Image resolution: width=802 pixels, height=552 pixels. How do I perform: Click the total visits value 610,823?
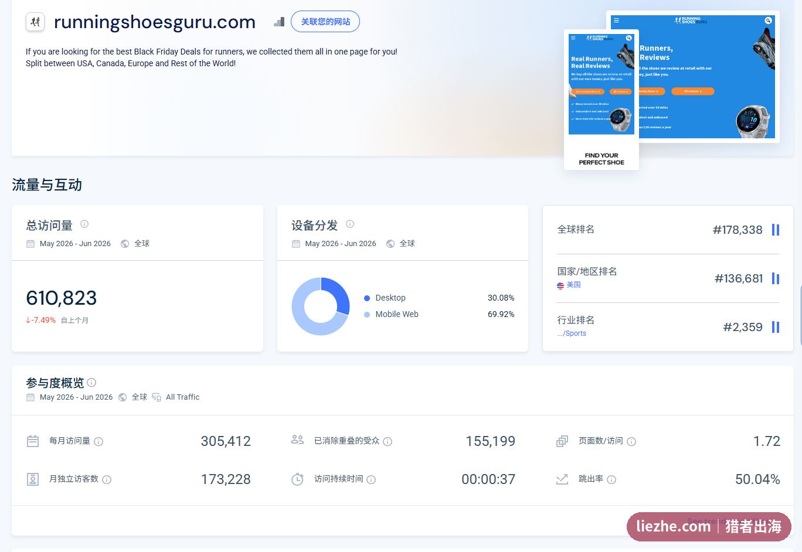click(x=62, y=298)
